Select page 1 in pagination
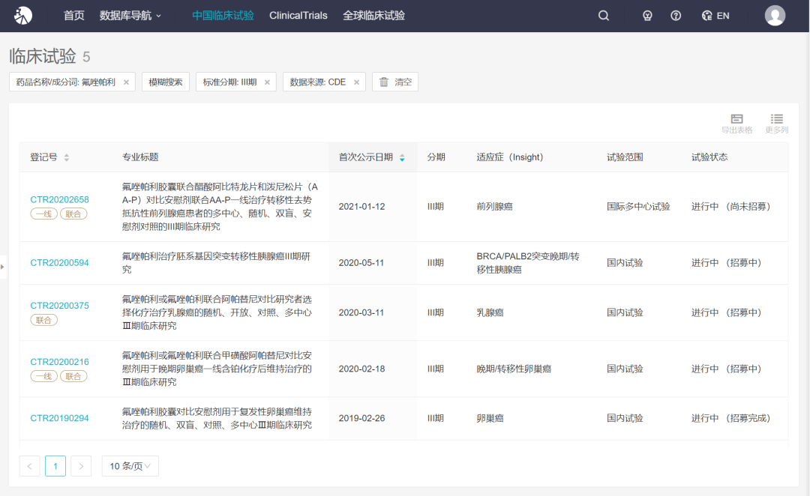Image resolution: width=810 pixels, height=496 pixels. [55, 466]
